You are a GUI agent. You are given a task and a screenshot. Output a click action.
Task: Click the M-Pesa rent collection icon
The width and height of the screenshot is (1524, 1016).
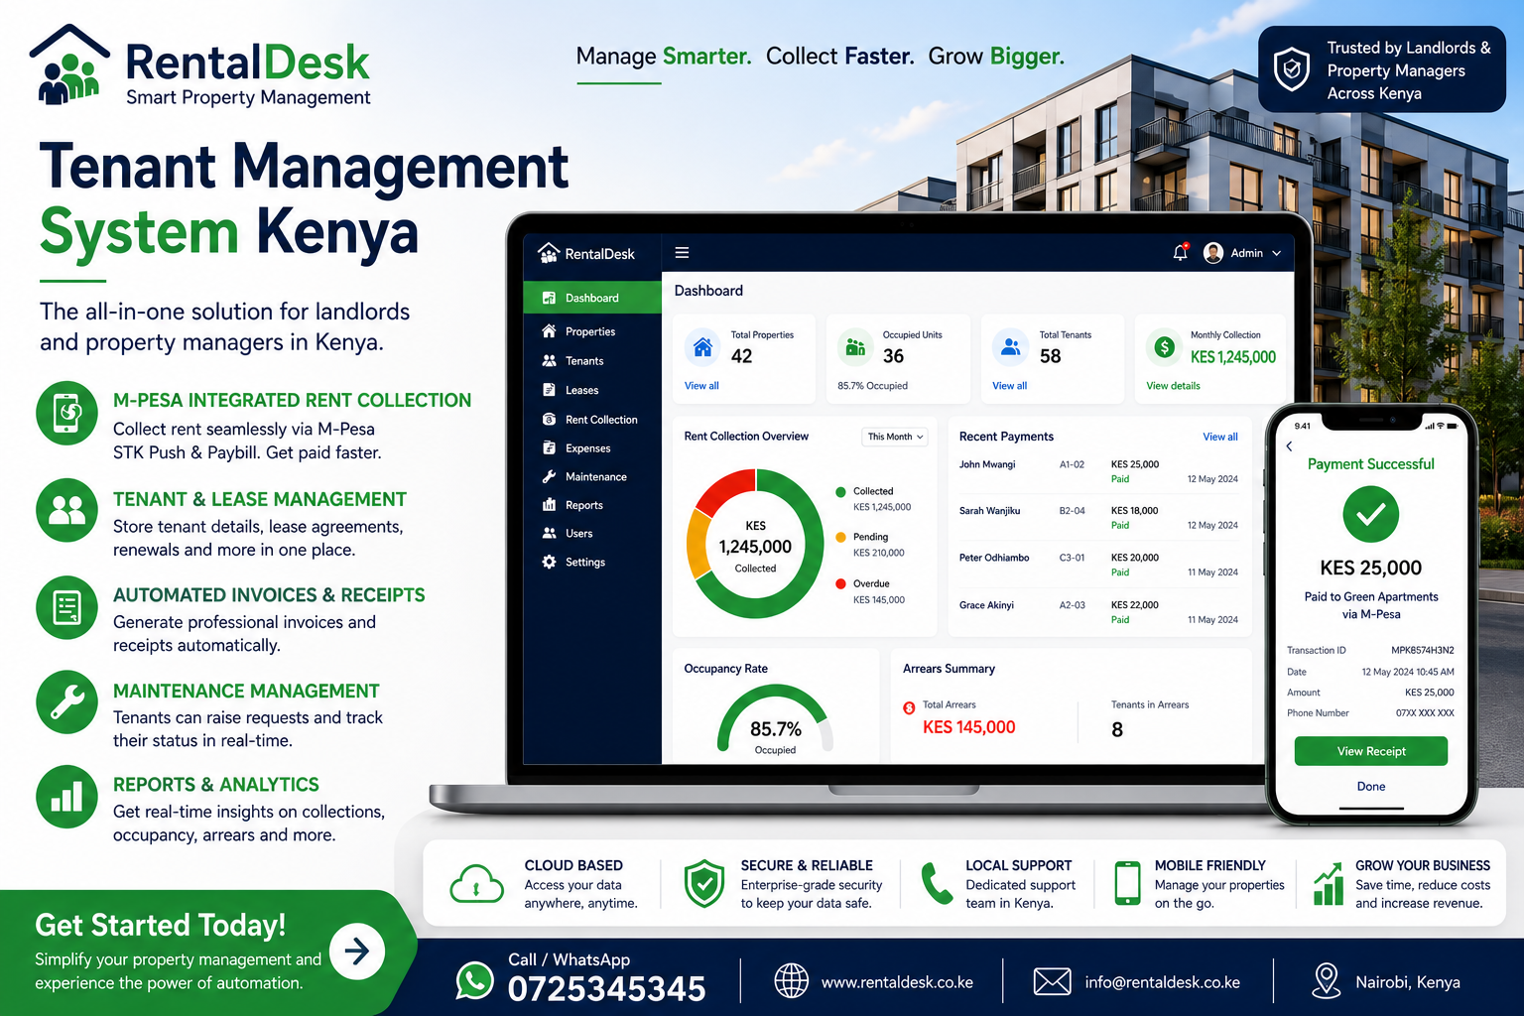click(66, 413)
